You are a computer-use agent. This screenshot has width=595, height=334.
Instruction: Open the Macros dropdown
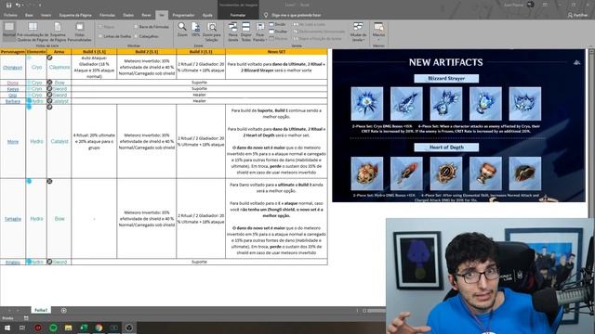pos(378,32)
